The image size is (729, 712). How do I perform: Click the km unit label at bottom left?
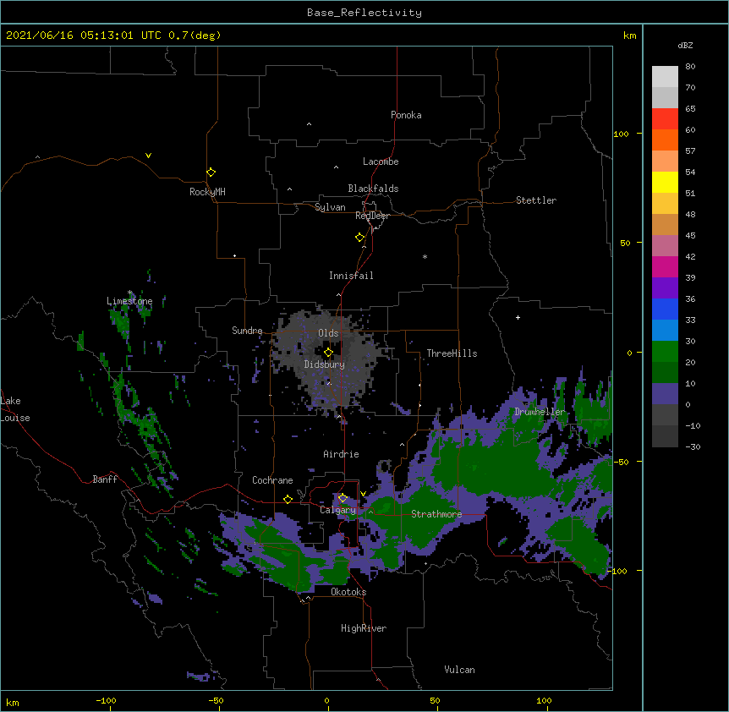(13, 702)
